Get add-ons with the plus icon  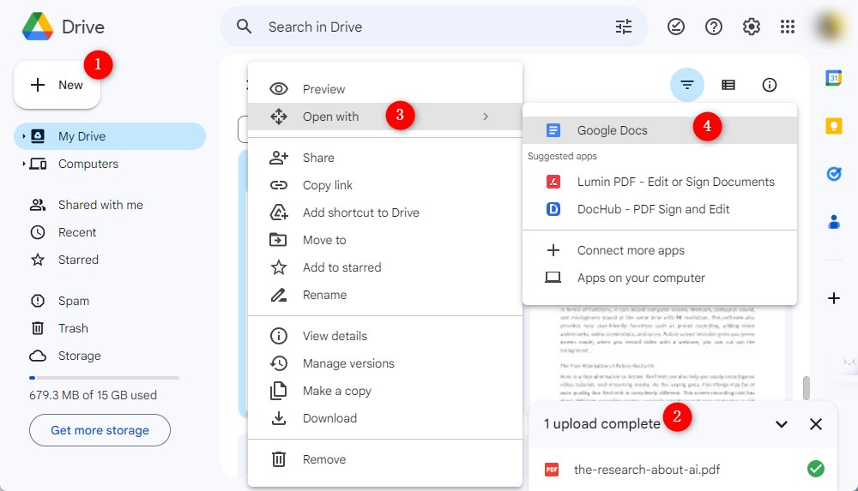pyautogui.click(x=833, y=298)
